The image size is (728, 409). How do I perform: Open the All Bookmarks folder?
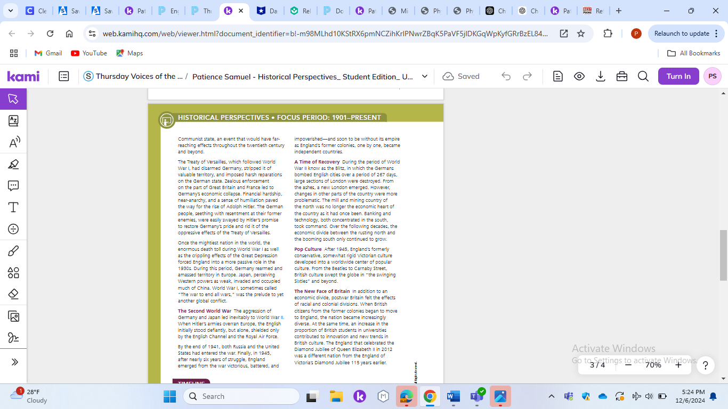(x=694, y=53)
